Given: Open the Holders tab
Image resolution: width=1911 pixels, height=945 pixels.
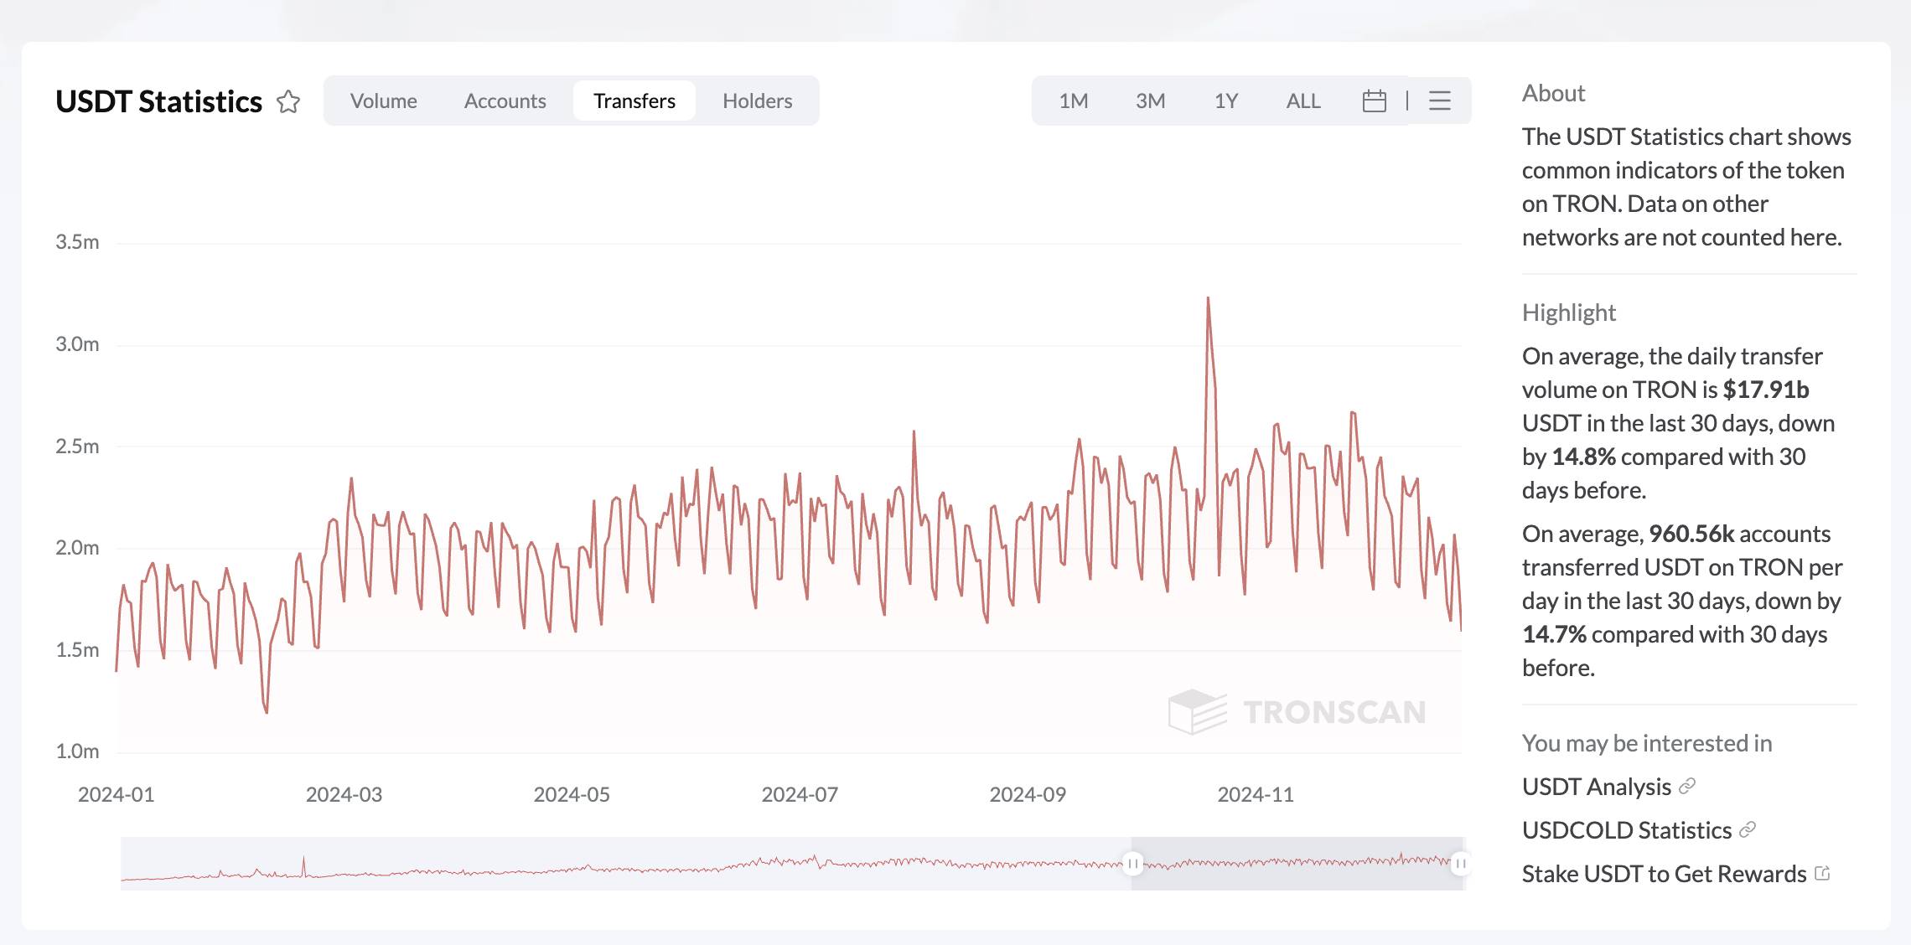Looking at the screenshot, I should (x=758, y=101).
